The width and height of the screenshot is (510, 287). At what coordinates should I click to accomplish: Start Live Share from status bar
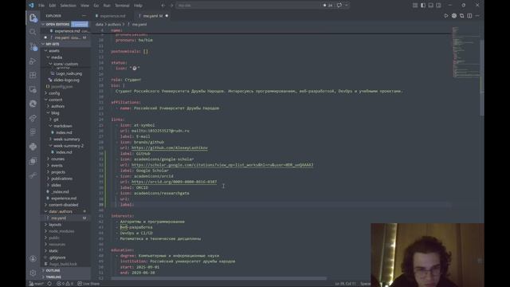coord(88,284)
